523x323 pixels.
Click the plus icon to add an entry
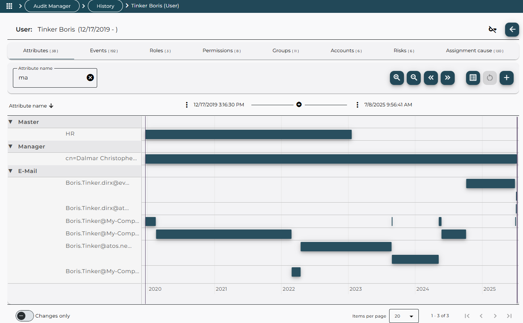(x=507, y=78)
